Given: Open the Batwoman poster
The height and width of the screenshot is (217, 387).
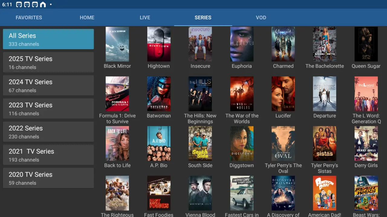Looking at the screenshot, I should (x=159, y=94).
